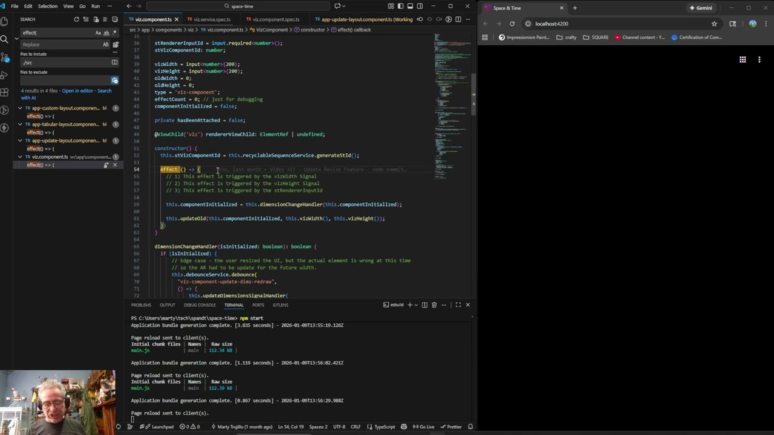774x435 pixels.
Task: Open the Run menu
Action: point(96,6)
